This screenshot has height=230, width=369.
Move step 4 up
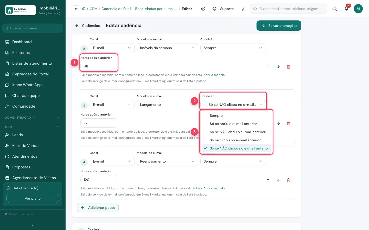(268, 180)
